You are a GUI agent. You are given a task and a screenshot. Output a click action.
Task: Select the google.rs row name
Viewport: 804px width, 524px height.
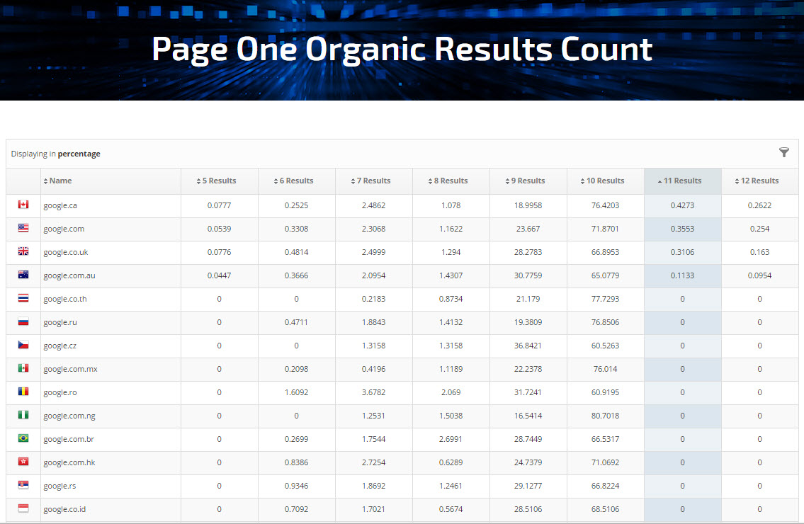click(60, 486)
